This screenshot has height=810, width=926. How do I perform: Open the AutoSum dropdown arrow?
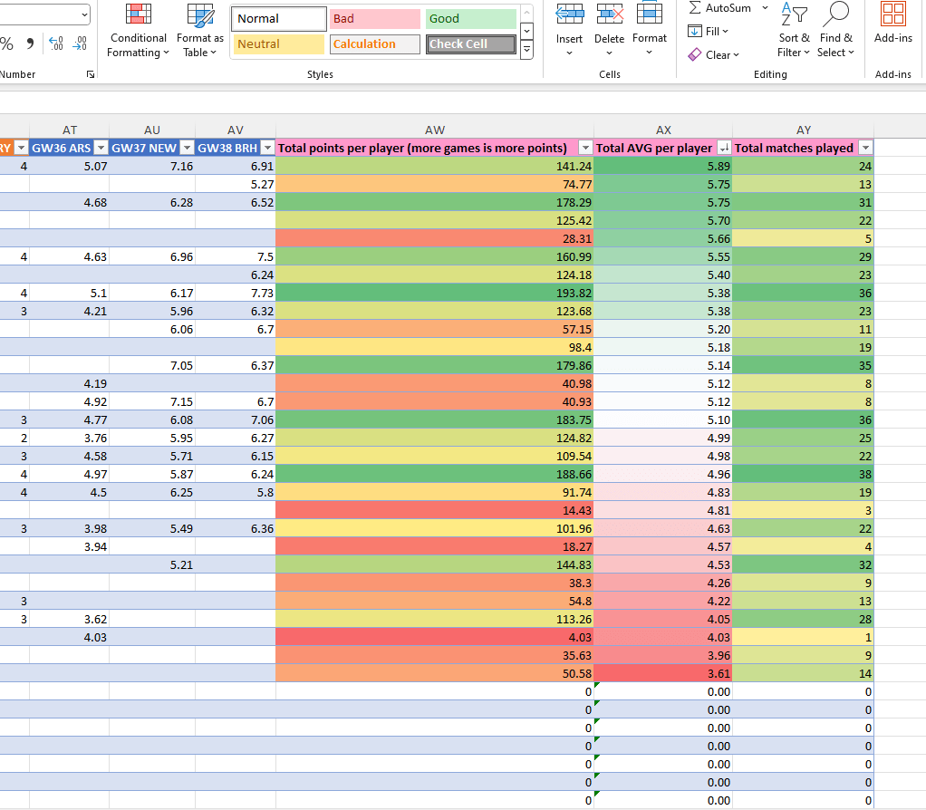[765, 8]
